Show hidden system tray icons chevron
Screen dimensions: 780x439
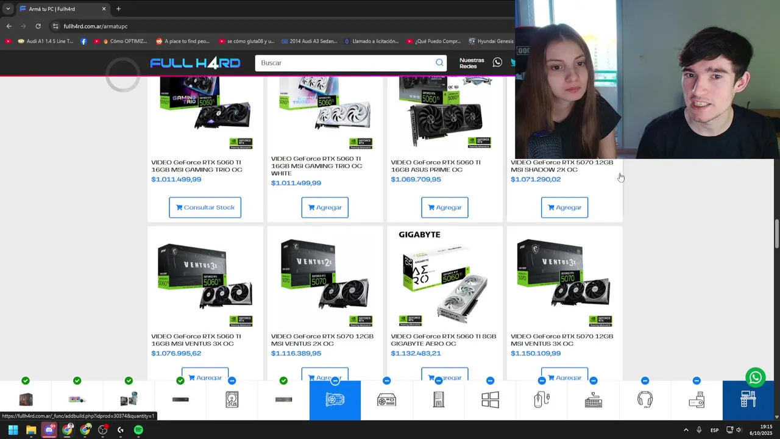click(x=686, y=430)
